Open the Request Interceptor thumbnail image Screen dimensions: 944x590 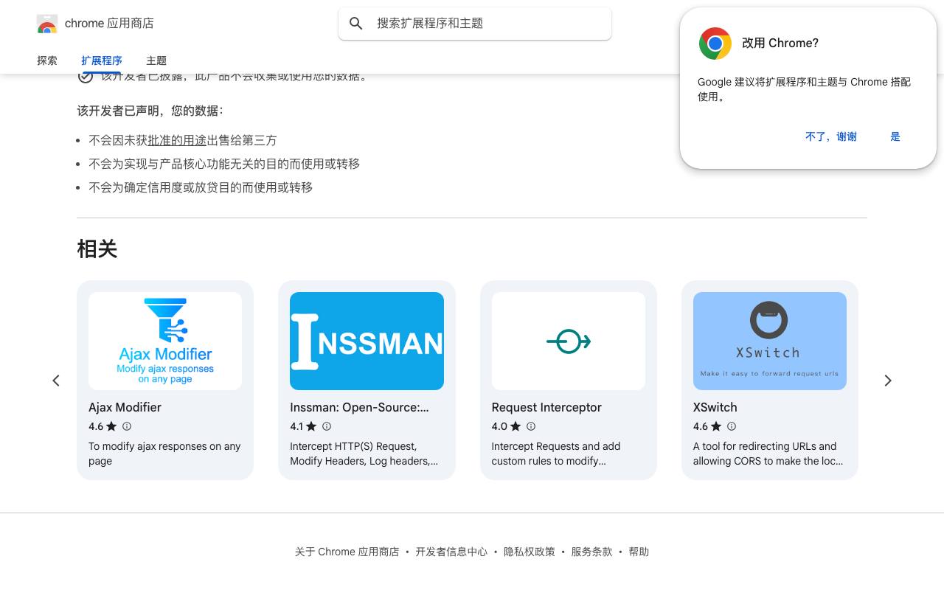point(569,341)
